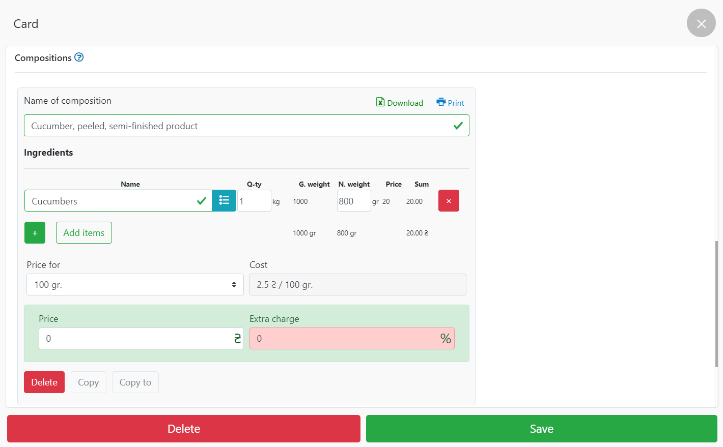723x447 pixels.
Task: Click the Add items button
Action: tap(84, 233)
